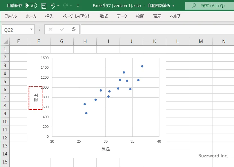Click the Redo arrow icon
Image resolution: width=234 pixels, height=167 pixels.
click(65, 6)
